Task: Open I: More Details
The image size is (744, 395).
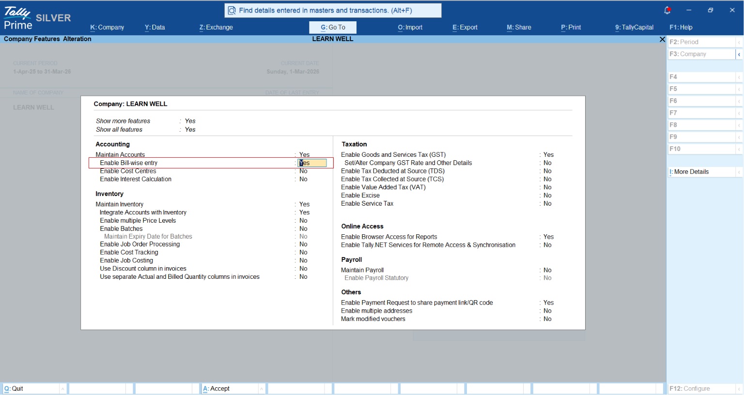Action: (701, 172)
